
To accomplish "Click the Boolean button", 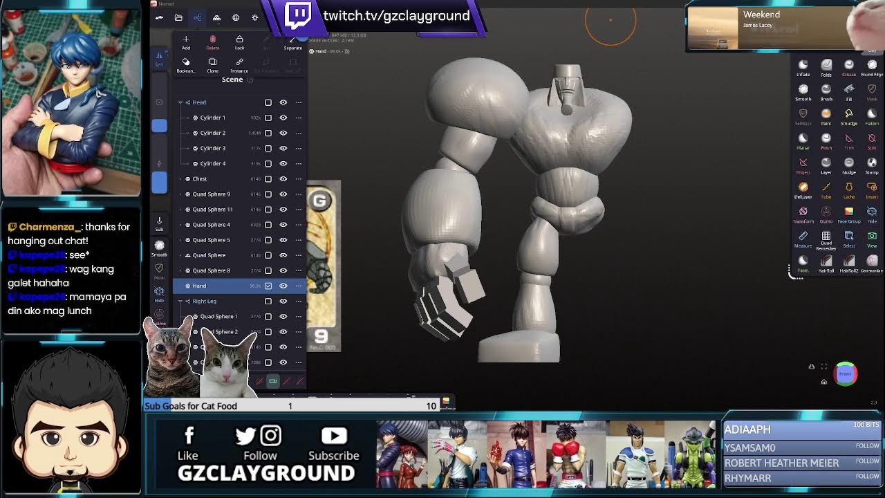I will coord(185,65).
